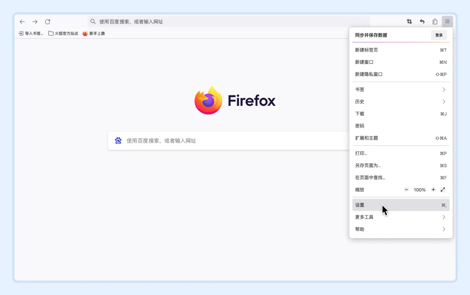Open 下载 from the menu

401,114
